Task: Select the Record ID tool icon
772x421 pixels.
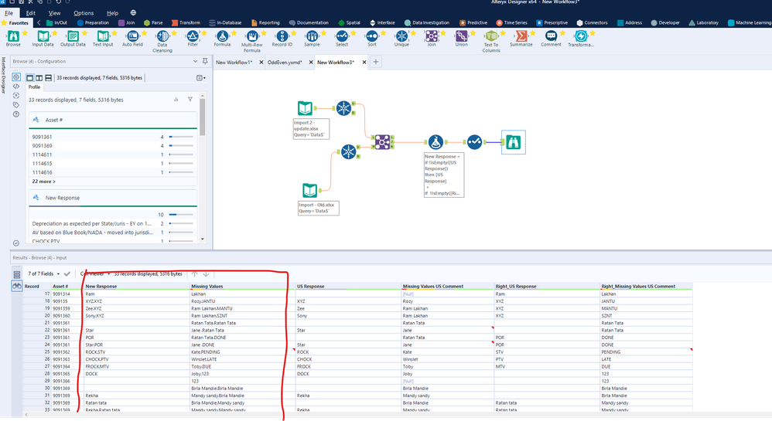Action: (x=282, y=36)
